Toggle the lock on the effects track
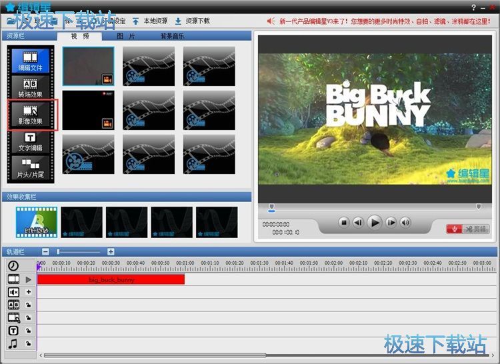 29,318
